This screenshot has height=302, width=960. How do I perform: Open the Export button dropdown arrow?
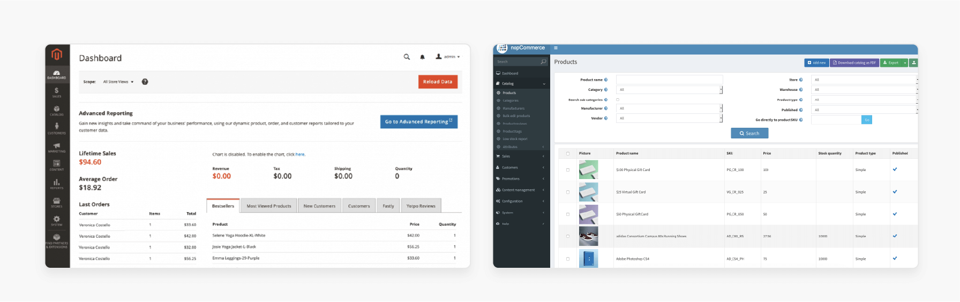tap(905, 63)
